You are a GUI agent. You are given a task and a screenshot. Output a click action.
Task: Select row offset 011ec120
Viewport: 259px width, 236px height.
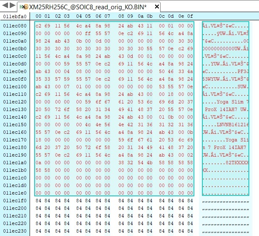pyautogui.click(x=15, y=102)
